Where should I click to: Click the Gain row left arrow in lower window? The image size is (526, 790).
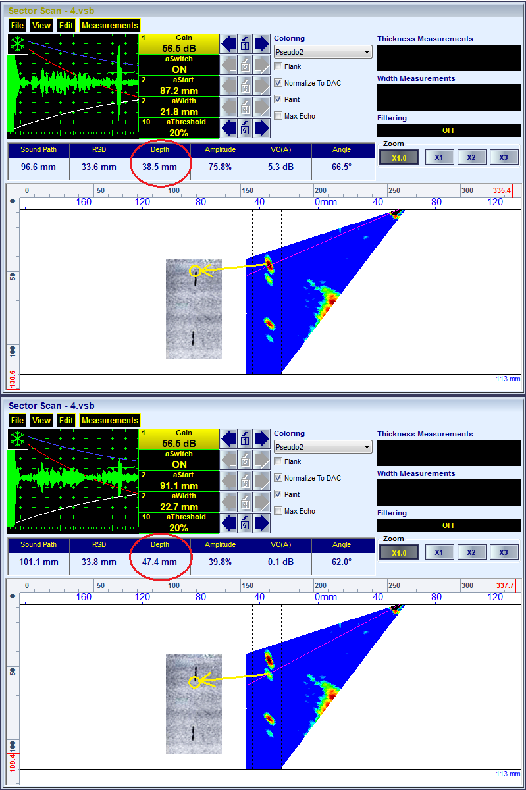pyautogui.click(x=228, y=439)
